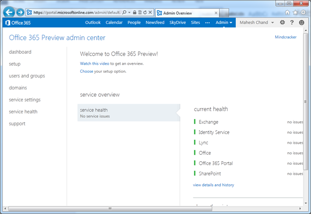Image resolution: width=311 pixels, height=214 pixels.
Task: Open the browser Tools gear icon
Action: tap(303, 12)
